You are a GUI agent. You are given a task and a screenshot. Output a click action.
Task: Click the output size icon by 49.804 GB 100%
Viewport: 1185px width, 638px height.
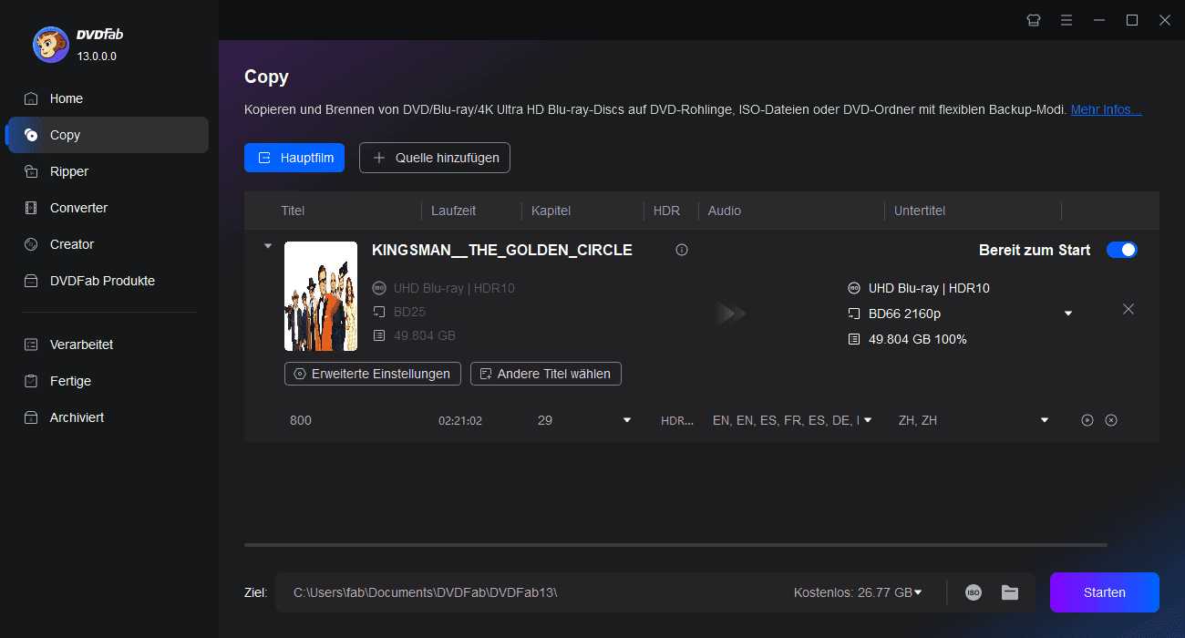pos(854,339)
